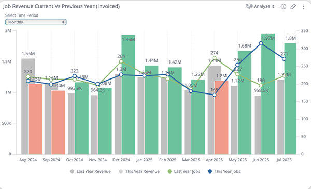The height and width of the screenshot is (189, 311).
Task: Select the Aug 2024 red revenue bar
Action: pos(35,119)
